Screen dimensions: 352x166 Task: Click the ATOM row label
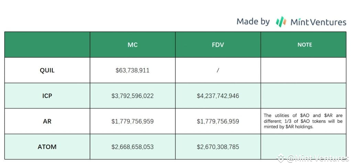pos(47,147)
